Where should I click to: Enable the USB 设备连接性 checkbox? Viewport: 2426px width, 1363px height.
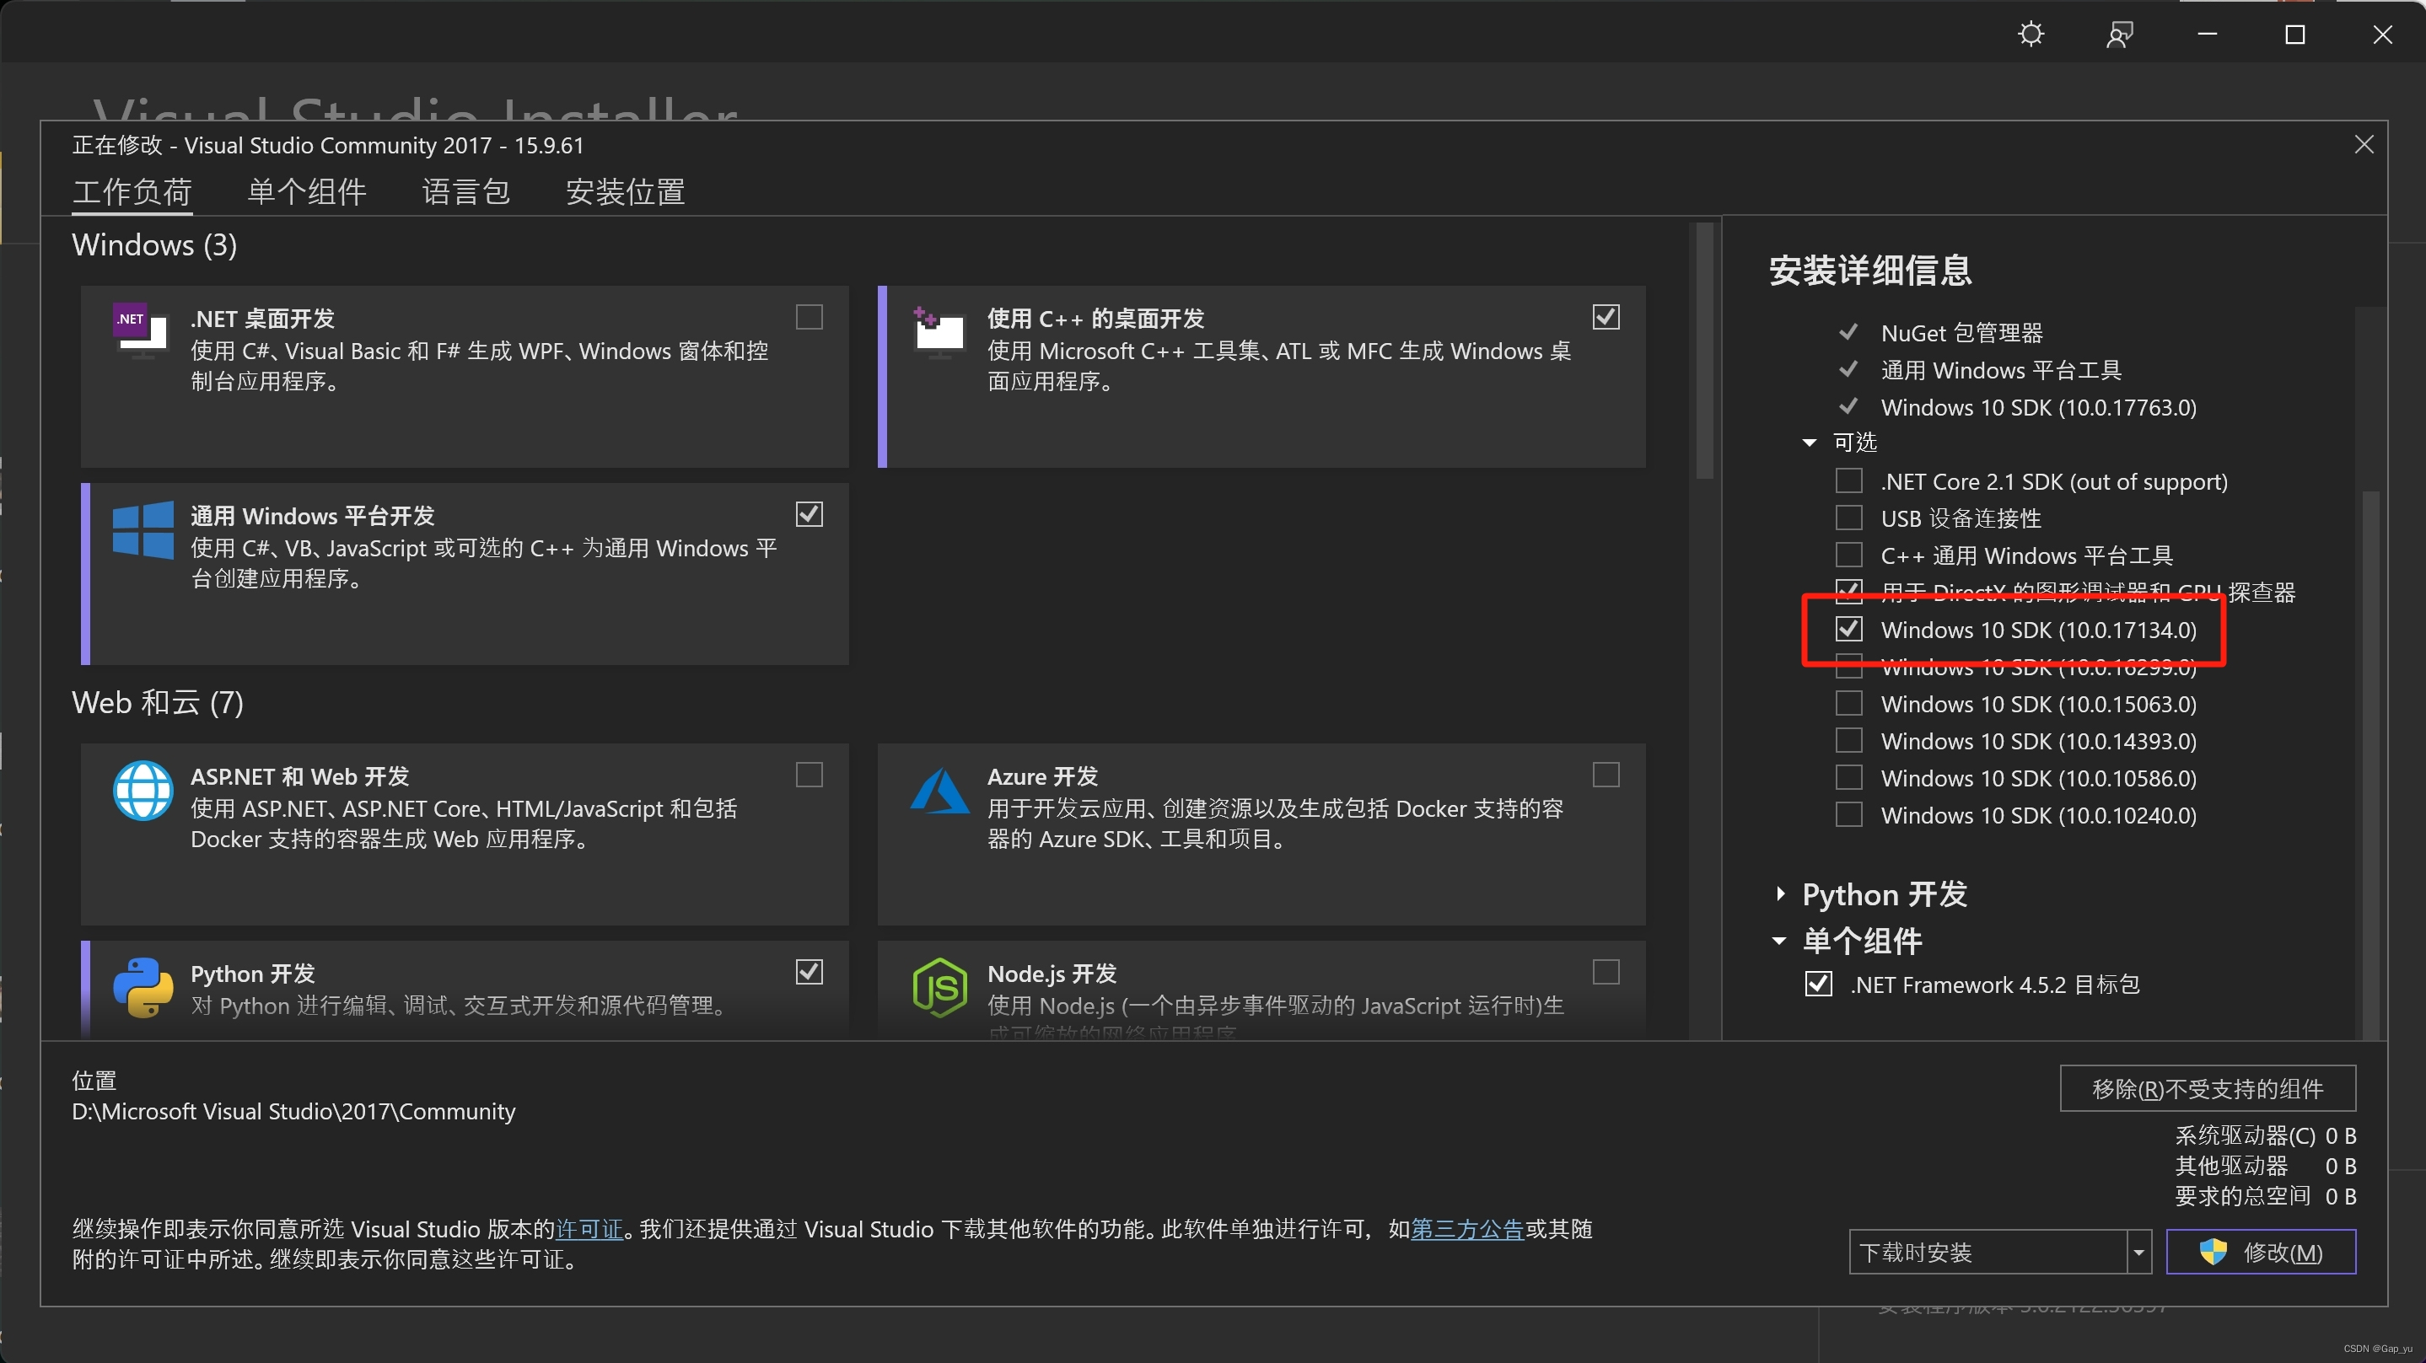click(x=1848, y=518)
